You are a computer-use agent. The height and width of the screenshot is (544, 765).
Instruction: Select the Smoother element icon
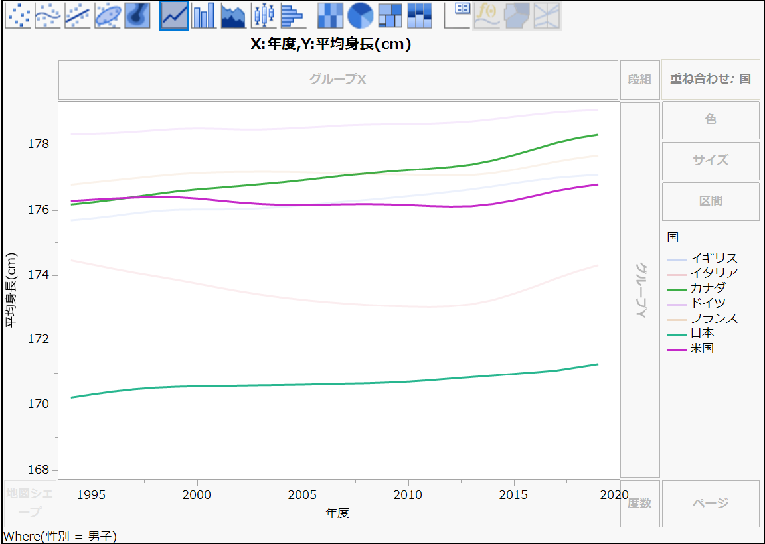(48, 15)
